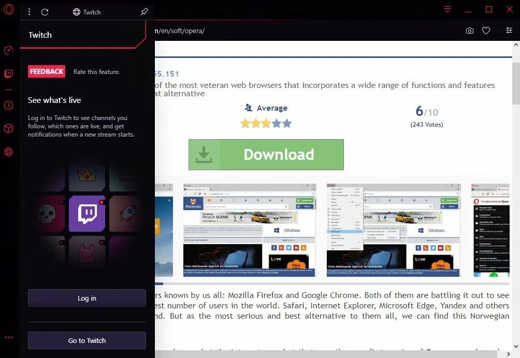This screenshot has width=520, height=358.
Task: Click the Opera GX logo icon
Action: coord(9,9)
